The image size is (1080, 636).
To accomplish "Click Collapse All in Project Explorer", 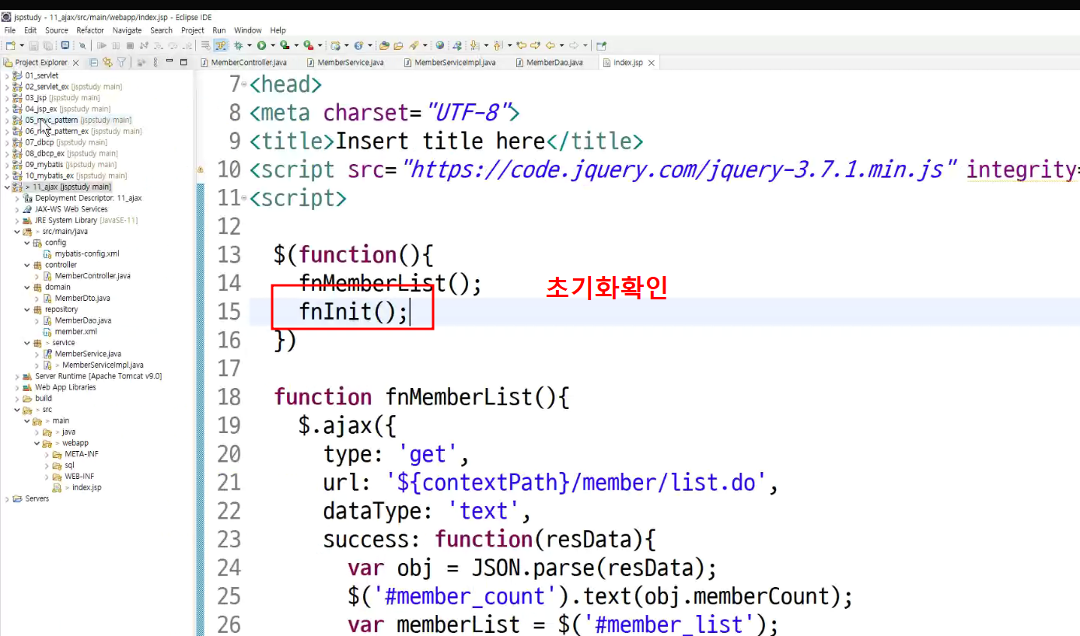I will [93, 62].
